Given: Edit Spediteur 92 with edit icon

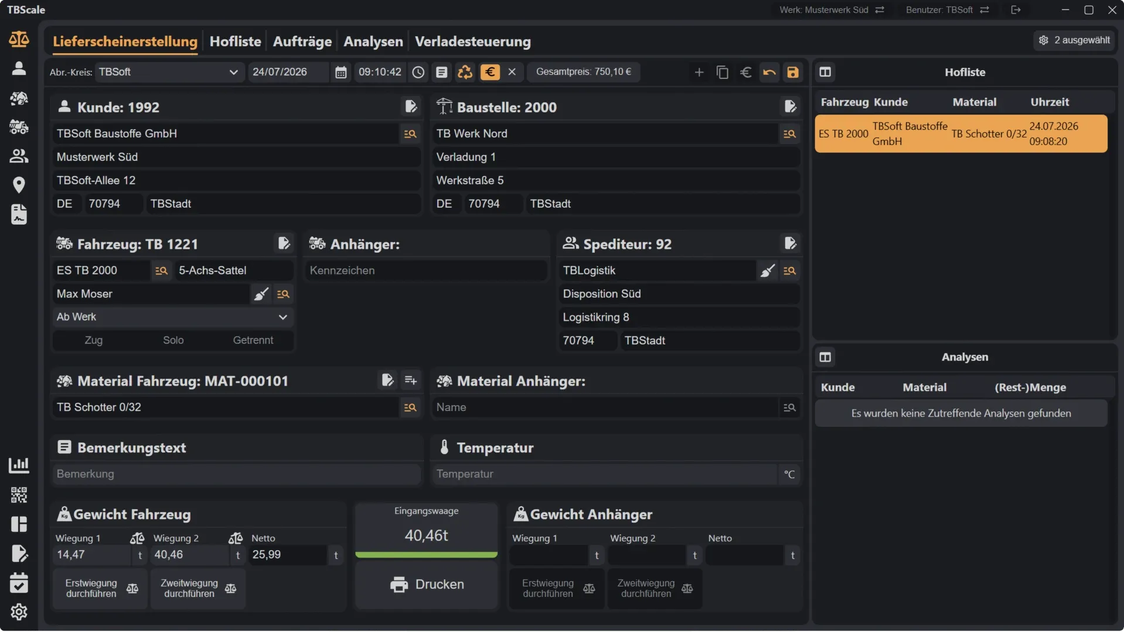Looking at the screenshot, I should point(790,243).
